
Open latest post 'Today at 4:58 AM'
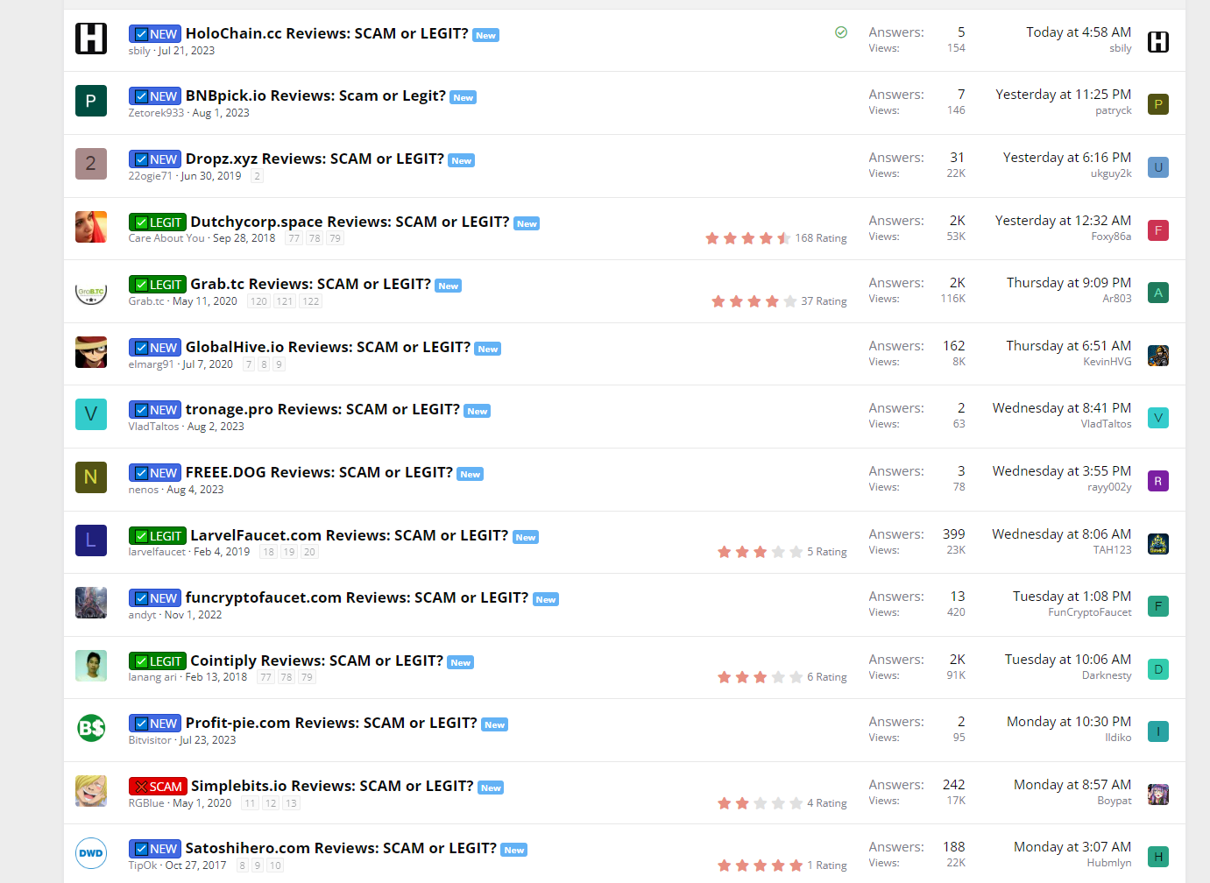1079,32
